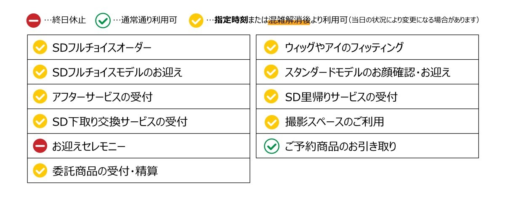Screen dimensions: 505x197
Task: Click the yellow check beside SD下取り交換サービスの受付
Action: (40, 122)
